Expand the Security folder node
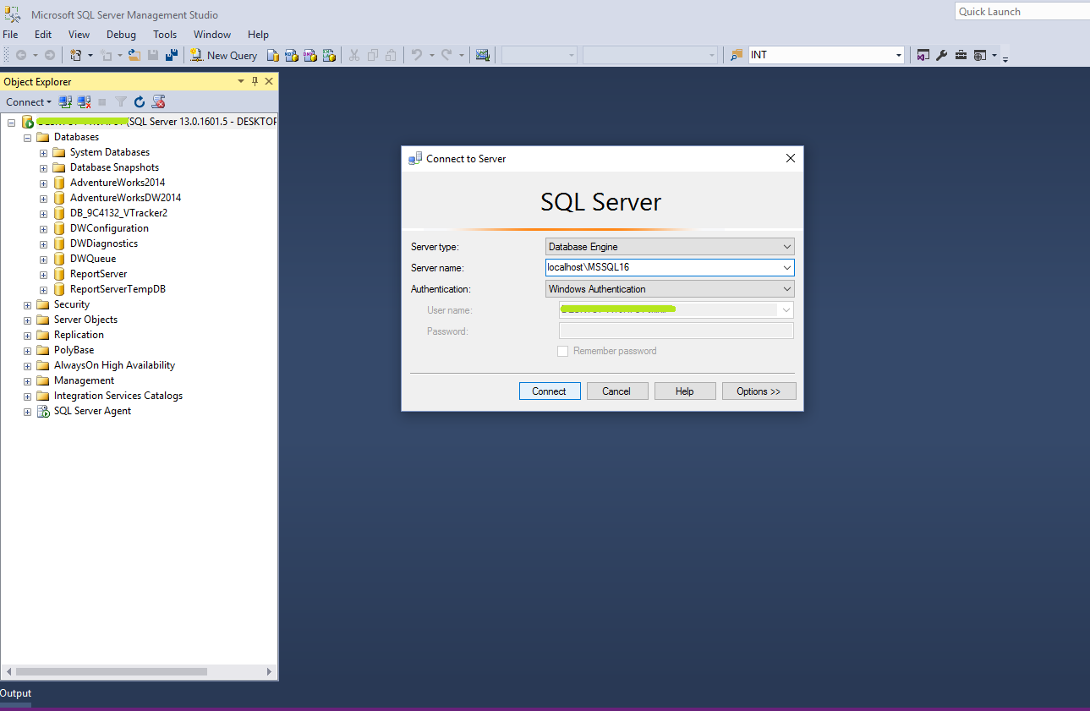Viewport: 1090px width, 711px height. tap(28, 304)
